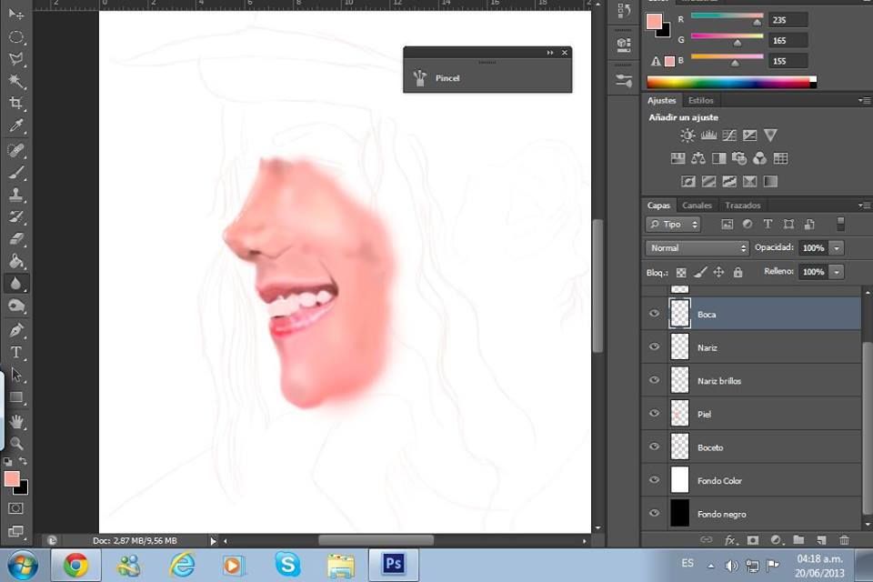Open the Opacidad slider dropdown arrow

[x=837, y=248]
